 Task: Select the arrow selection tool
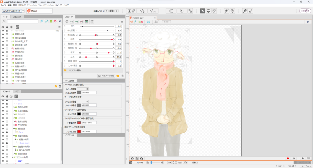pyautogui.click(x=202, y=11)
